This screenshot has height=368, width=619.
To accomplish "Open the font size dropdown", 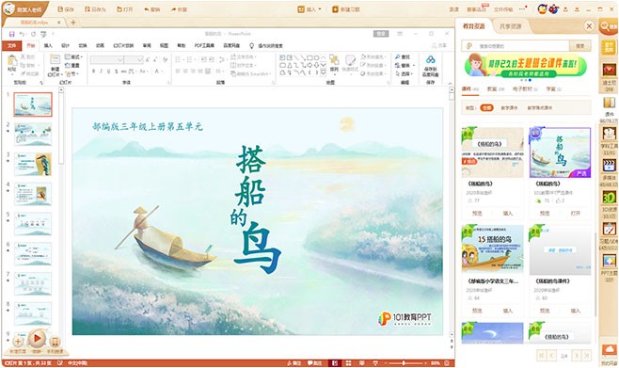I will click(140, 59).
